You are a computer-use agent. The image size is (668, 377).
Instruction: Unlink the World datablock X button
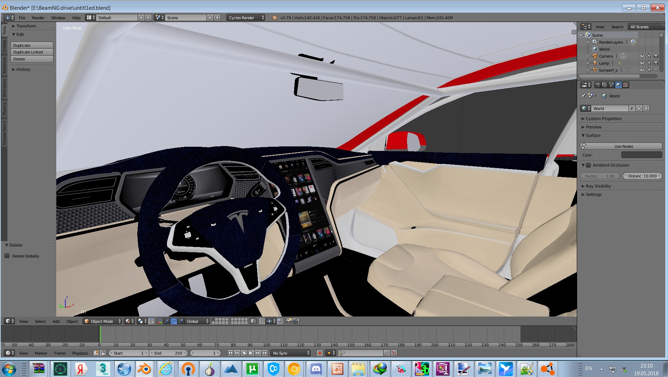point(646,108)
